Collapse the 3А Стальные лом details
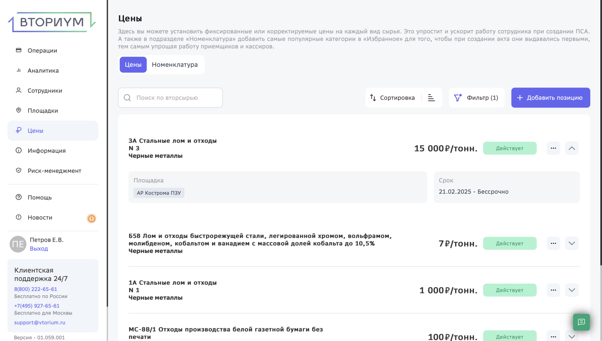This screenshot has width=602, height=341. pyautogui.click(x=572, y=148)
